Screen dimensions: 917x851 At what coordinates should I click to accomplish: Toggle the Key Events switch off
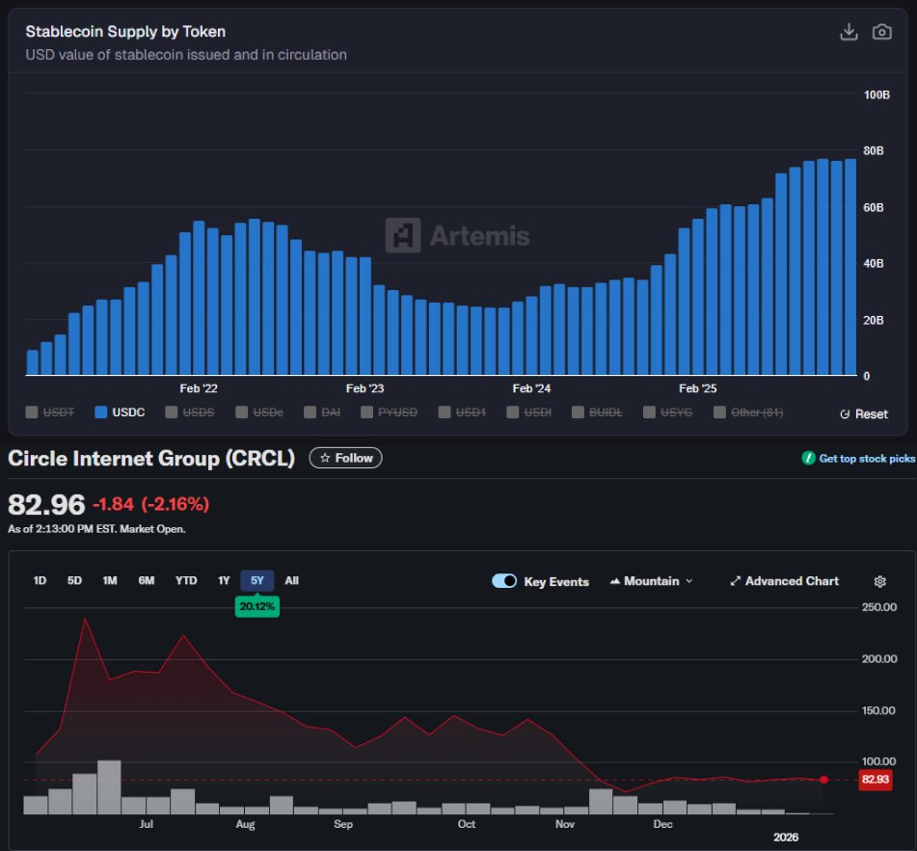point(502,581)
